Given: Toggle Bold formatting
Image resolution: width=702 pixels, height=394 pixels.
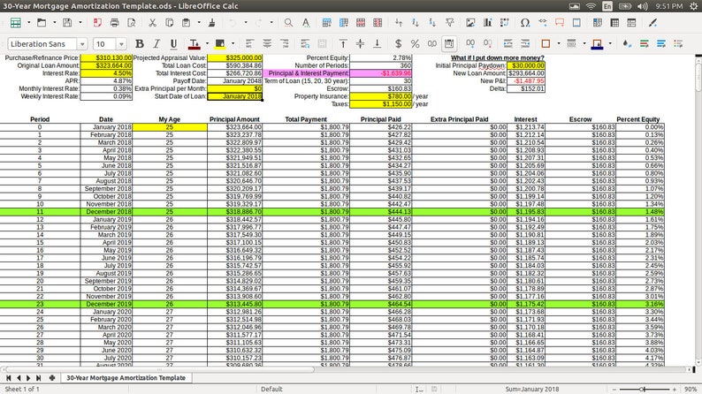Looking at the screenshot, I should [x=139, y=43].
